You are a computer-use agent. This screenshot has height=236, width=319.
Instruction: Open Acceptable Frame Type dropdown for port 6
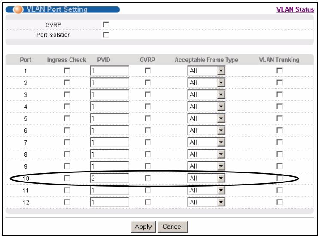(206, 130)
